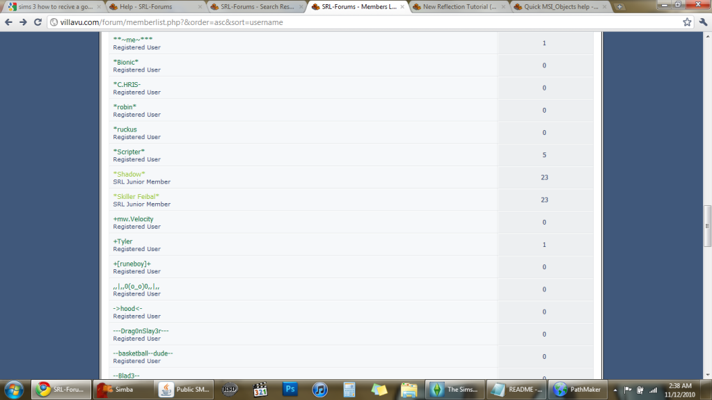Viewport: 712px width, 400px height.
Task: Open Media Player Classic in taskbar
Action: (260, 390)
